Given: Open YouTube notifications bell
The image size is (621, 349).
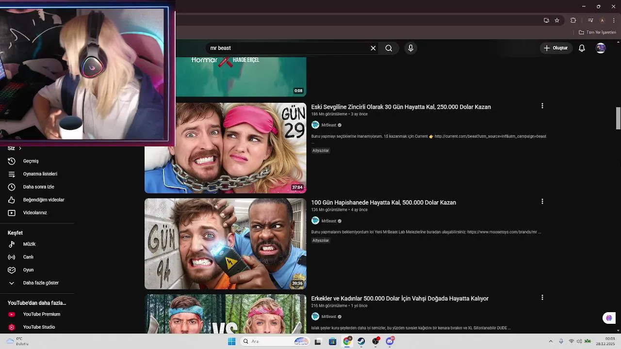Looking at the screenshot, I should pos(582,48).
